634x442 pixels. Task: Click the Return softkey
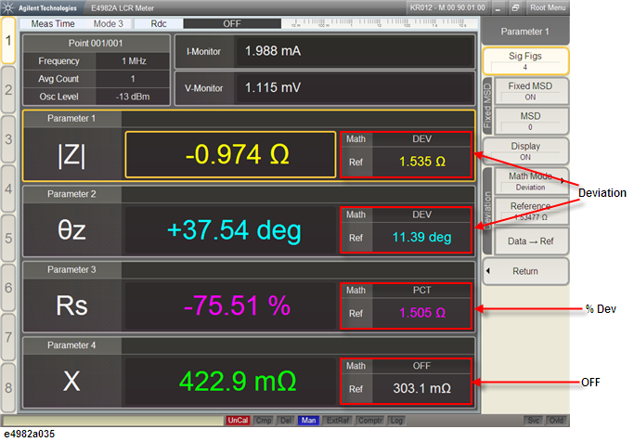[x=525, y=271]
